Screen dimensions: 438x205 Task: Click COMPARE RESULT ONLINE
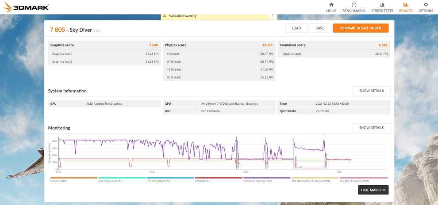point(361,28)
